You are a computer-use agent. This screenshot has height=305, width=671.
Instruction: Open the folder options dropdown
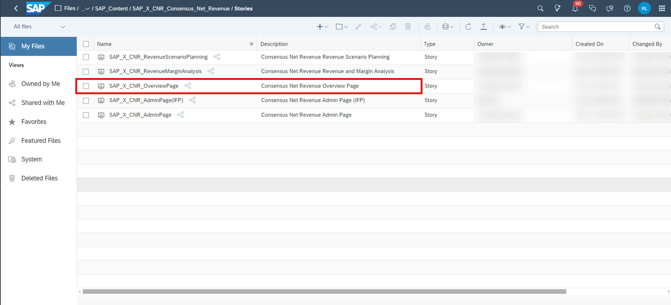coord(342,27)
